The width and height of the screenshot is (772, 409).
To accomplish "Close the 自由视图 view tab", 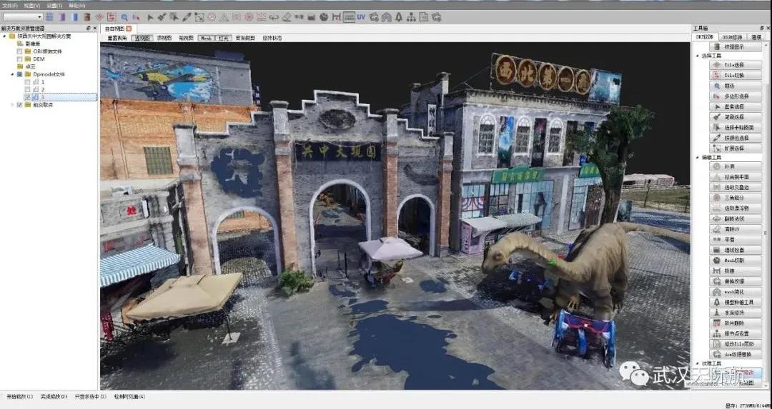I will [129, 29].
